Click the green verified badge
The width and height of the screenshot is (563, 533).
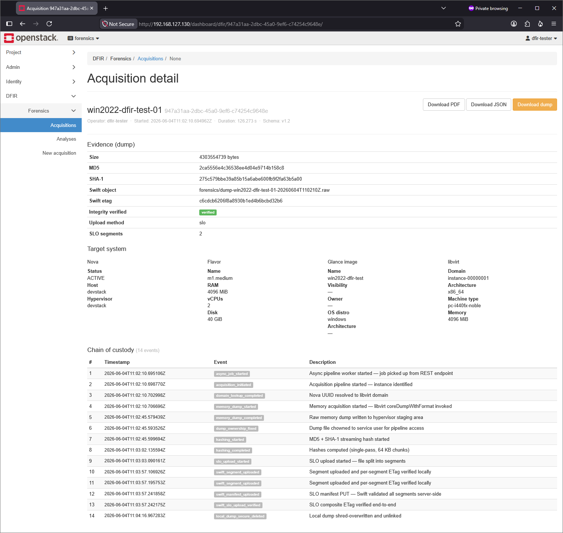208,212
